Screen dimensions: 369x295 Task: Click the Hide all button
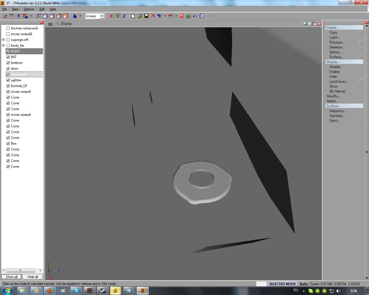click(x=33, y=277)
